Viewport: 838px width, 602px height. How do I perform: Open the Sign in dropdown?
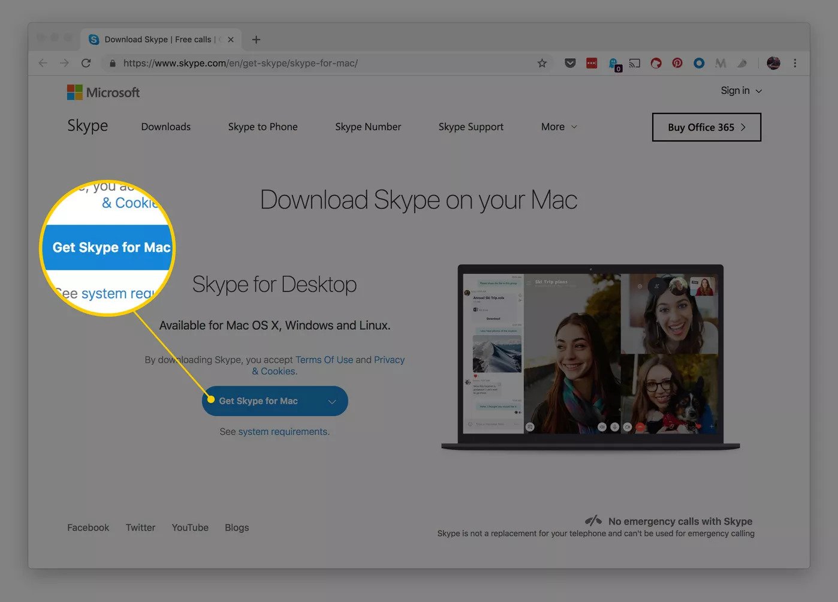(x=741, y=91)
